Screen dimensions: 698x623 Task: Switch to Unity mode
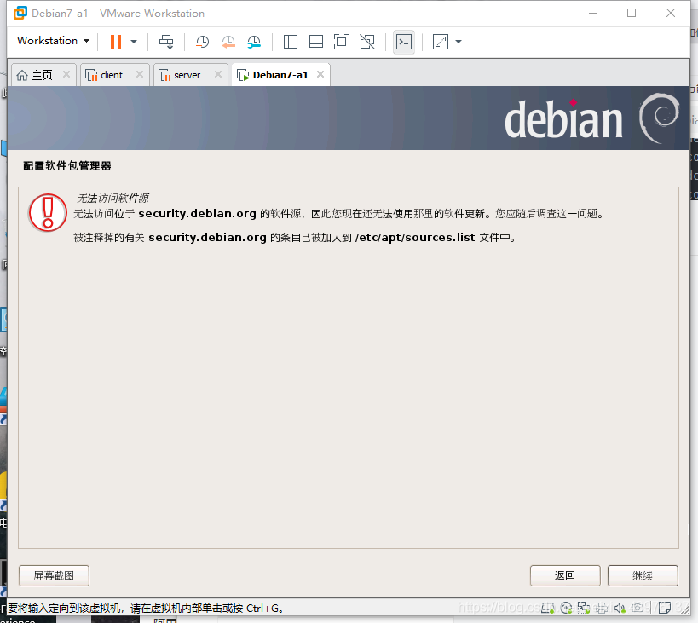[367, 42]
